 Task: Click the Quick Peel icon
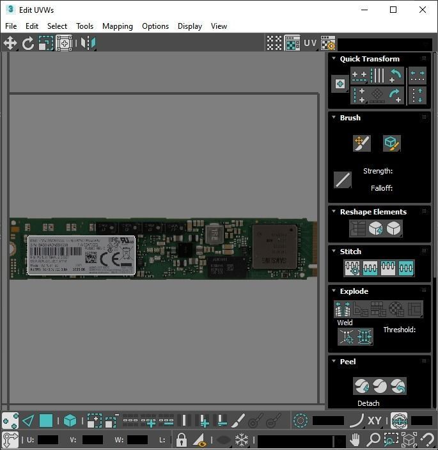click(362, 386)
